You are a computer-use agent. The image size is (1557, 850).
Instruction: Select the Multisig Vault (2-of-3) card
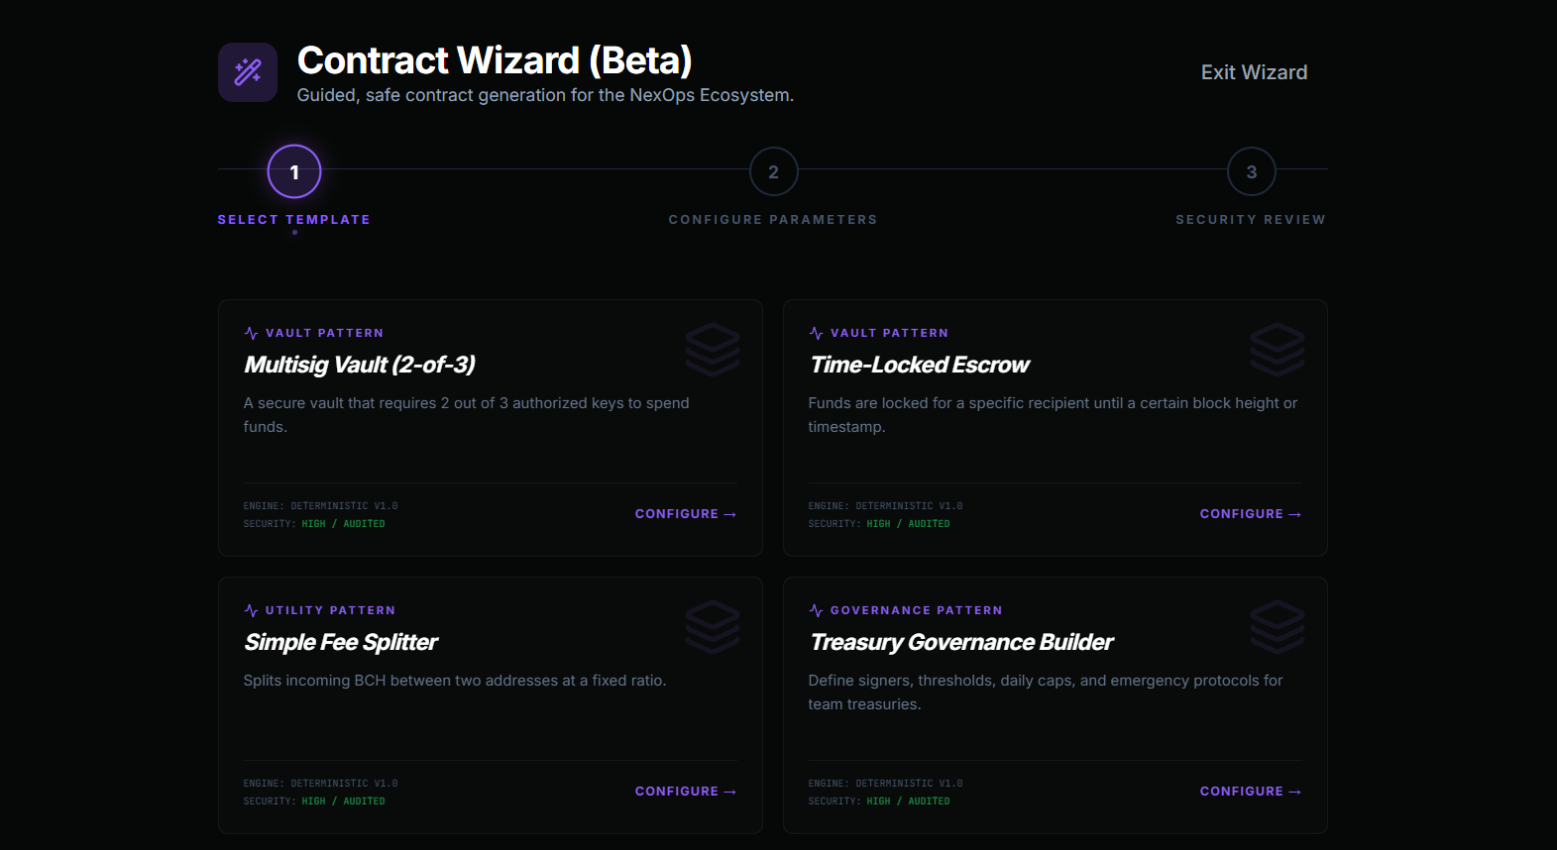(490, 427)
